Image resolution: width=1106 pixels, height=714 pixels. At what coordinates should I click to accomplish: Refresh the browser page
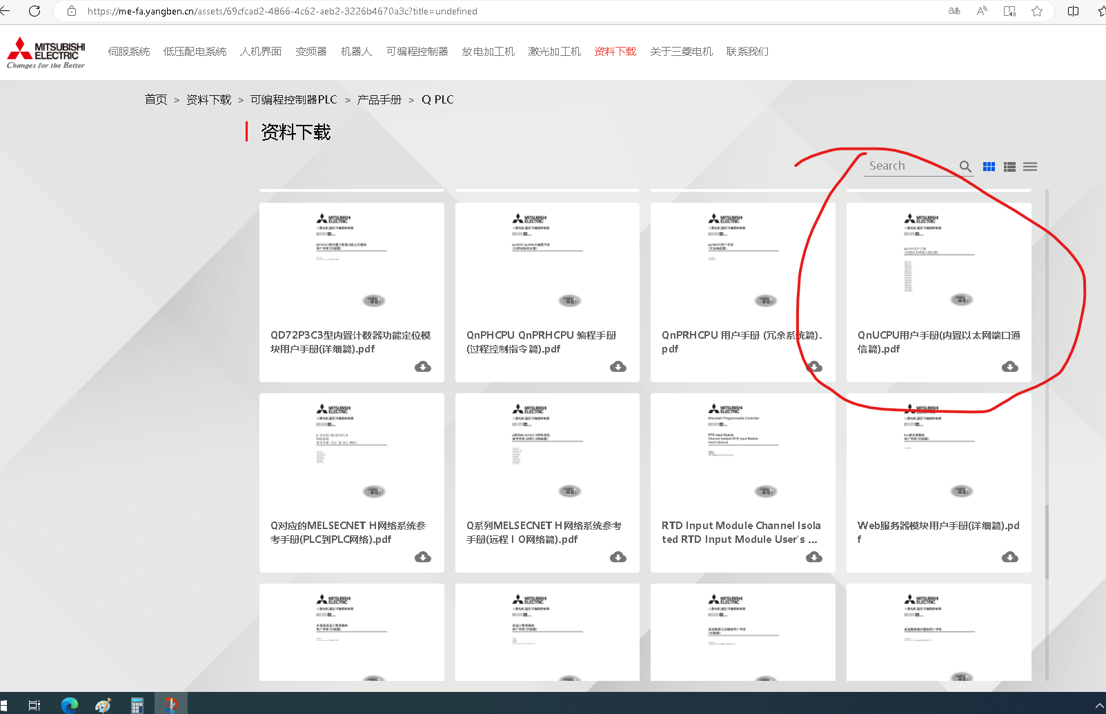pyautogui.click(x=34, y=11)
